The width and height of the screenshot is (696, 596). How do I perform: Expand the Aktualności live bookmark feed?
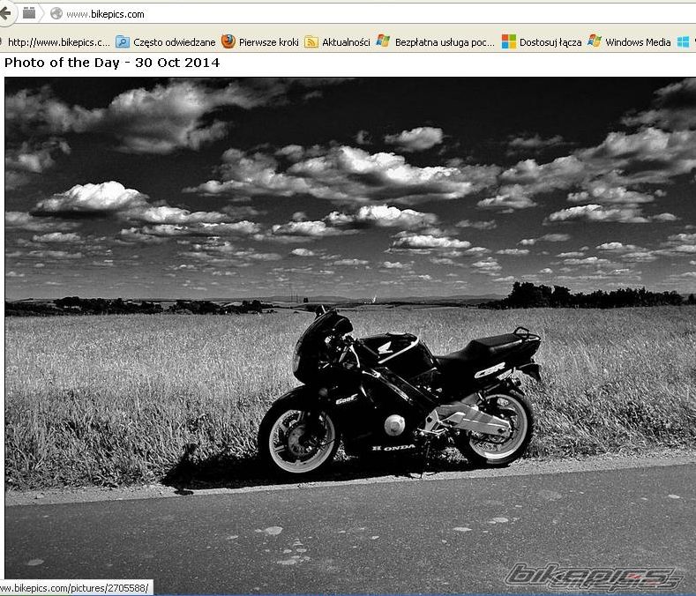pyautogui.click(x=346, y=41)
